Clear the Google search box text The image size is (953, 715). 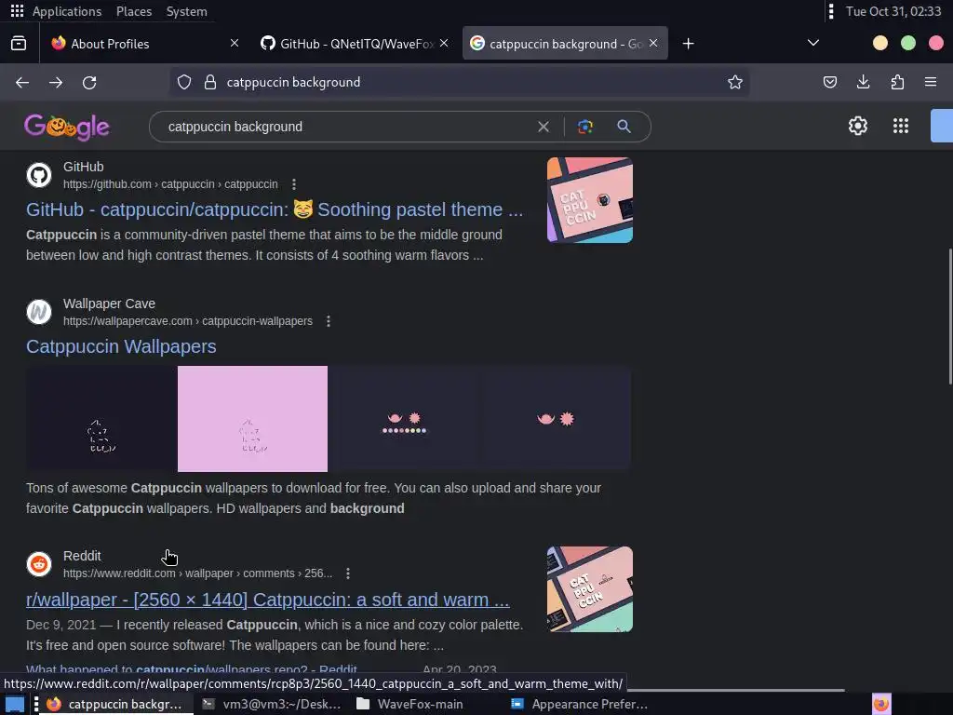pos(544,127)
